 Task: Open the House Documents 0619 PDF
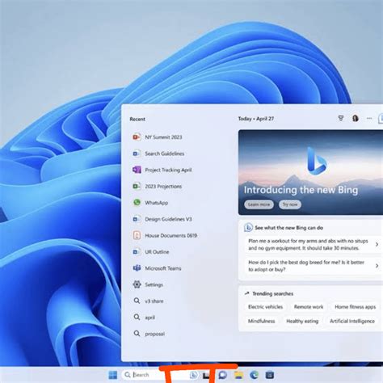point(165,235)
